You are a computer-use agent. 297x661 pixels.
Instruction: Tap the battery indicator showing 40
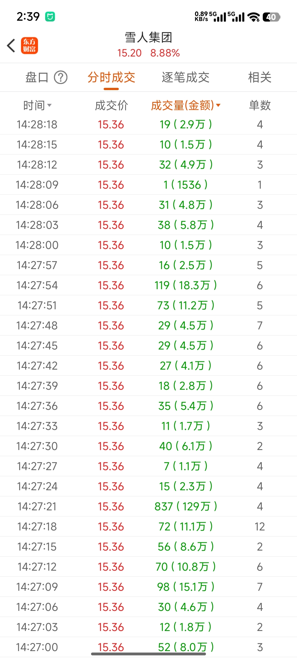pos(271,17)
